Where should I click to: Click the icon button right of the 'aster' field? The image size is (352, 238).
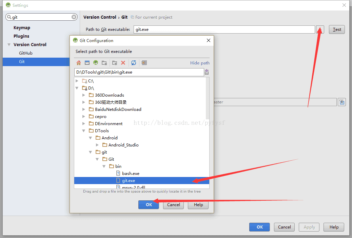342,102
